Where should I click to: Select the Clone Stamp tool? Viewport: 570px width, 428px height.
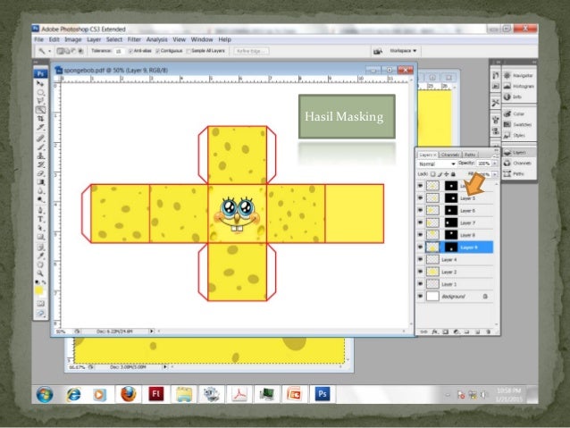pyautogui.click(x=40, y=155)
